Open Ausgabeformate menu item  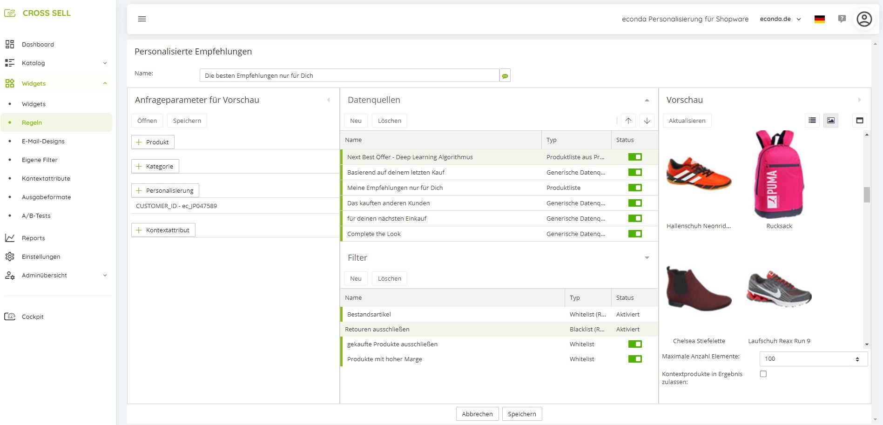coord(47,197)
